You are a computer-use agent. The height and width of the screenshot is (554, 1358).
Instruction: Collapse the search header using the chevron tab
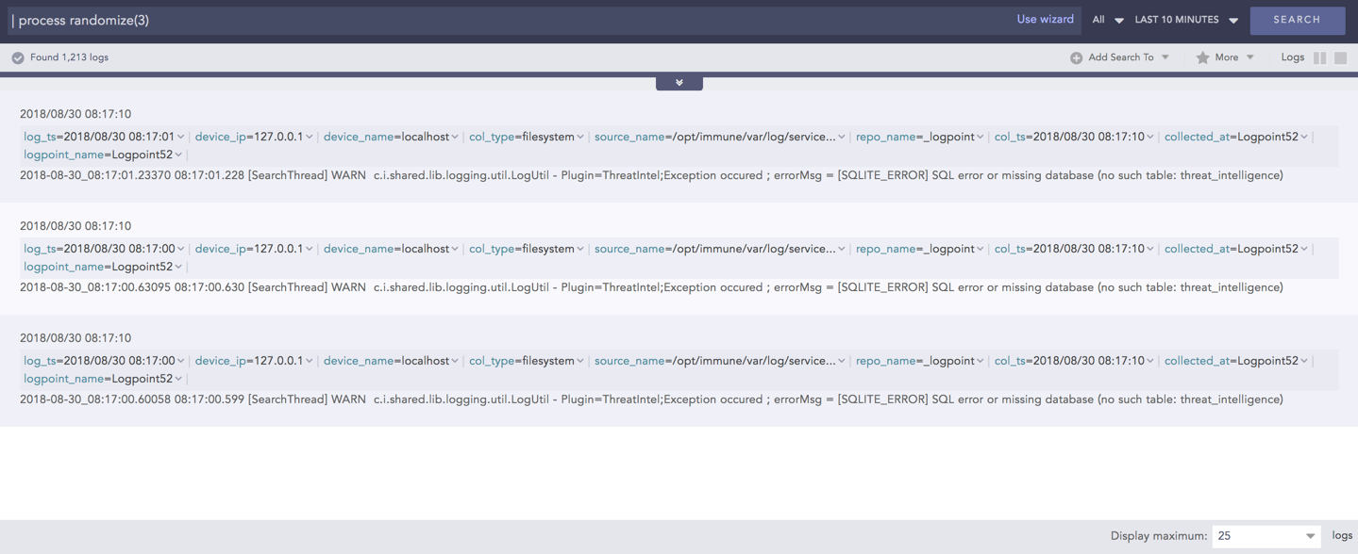679,82
